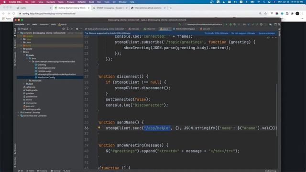Switch to index.html editor tab
The height and width of the screenshot is (172, 306).
pyautogui.click(x=150, y=29)
